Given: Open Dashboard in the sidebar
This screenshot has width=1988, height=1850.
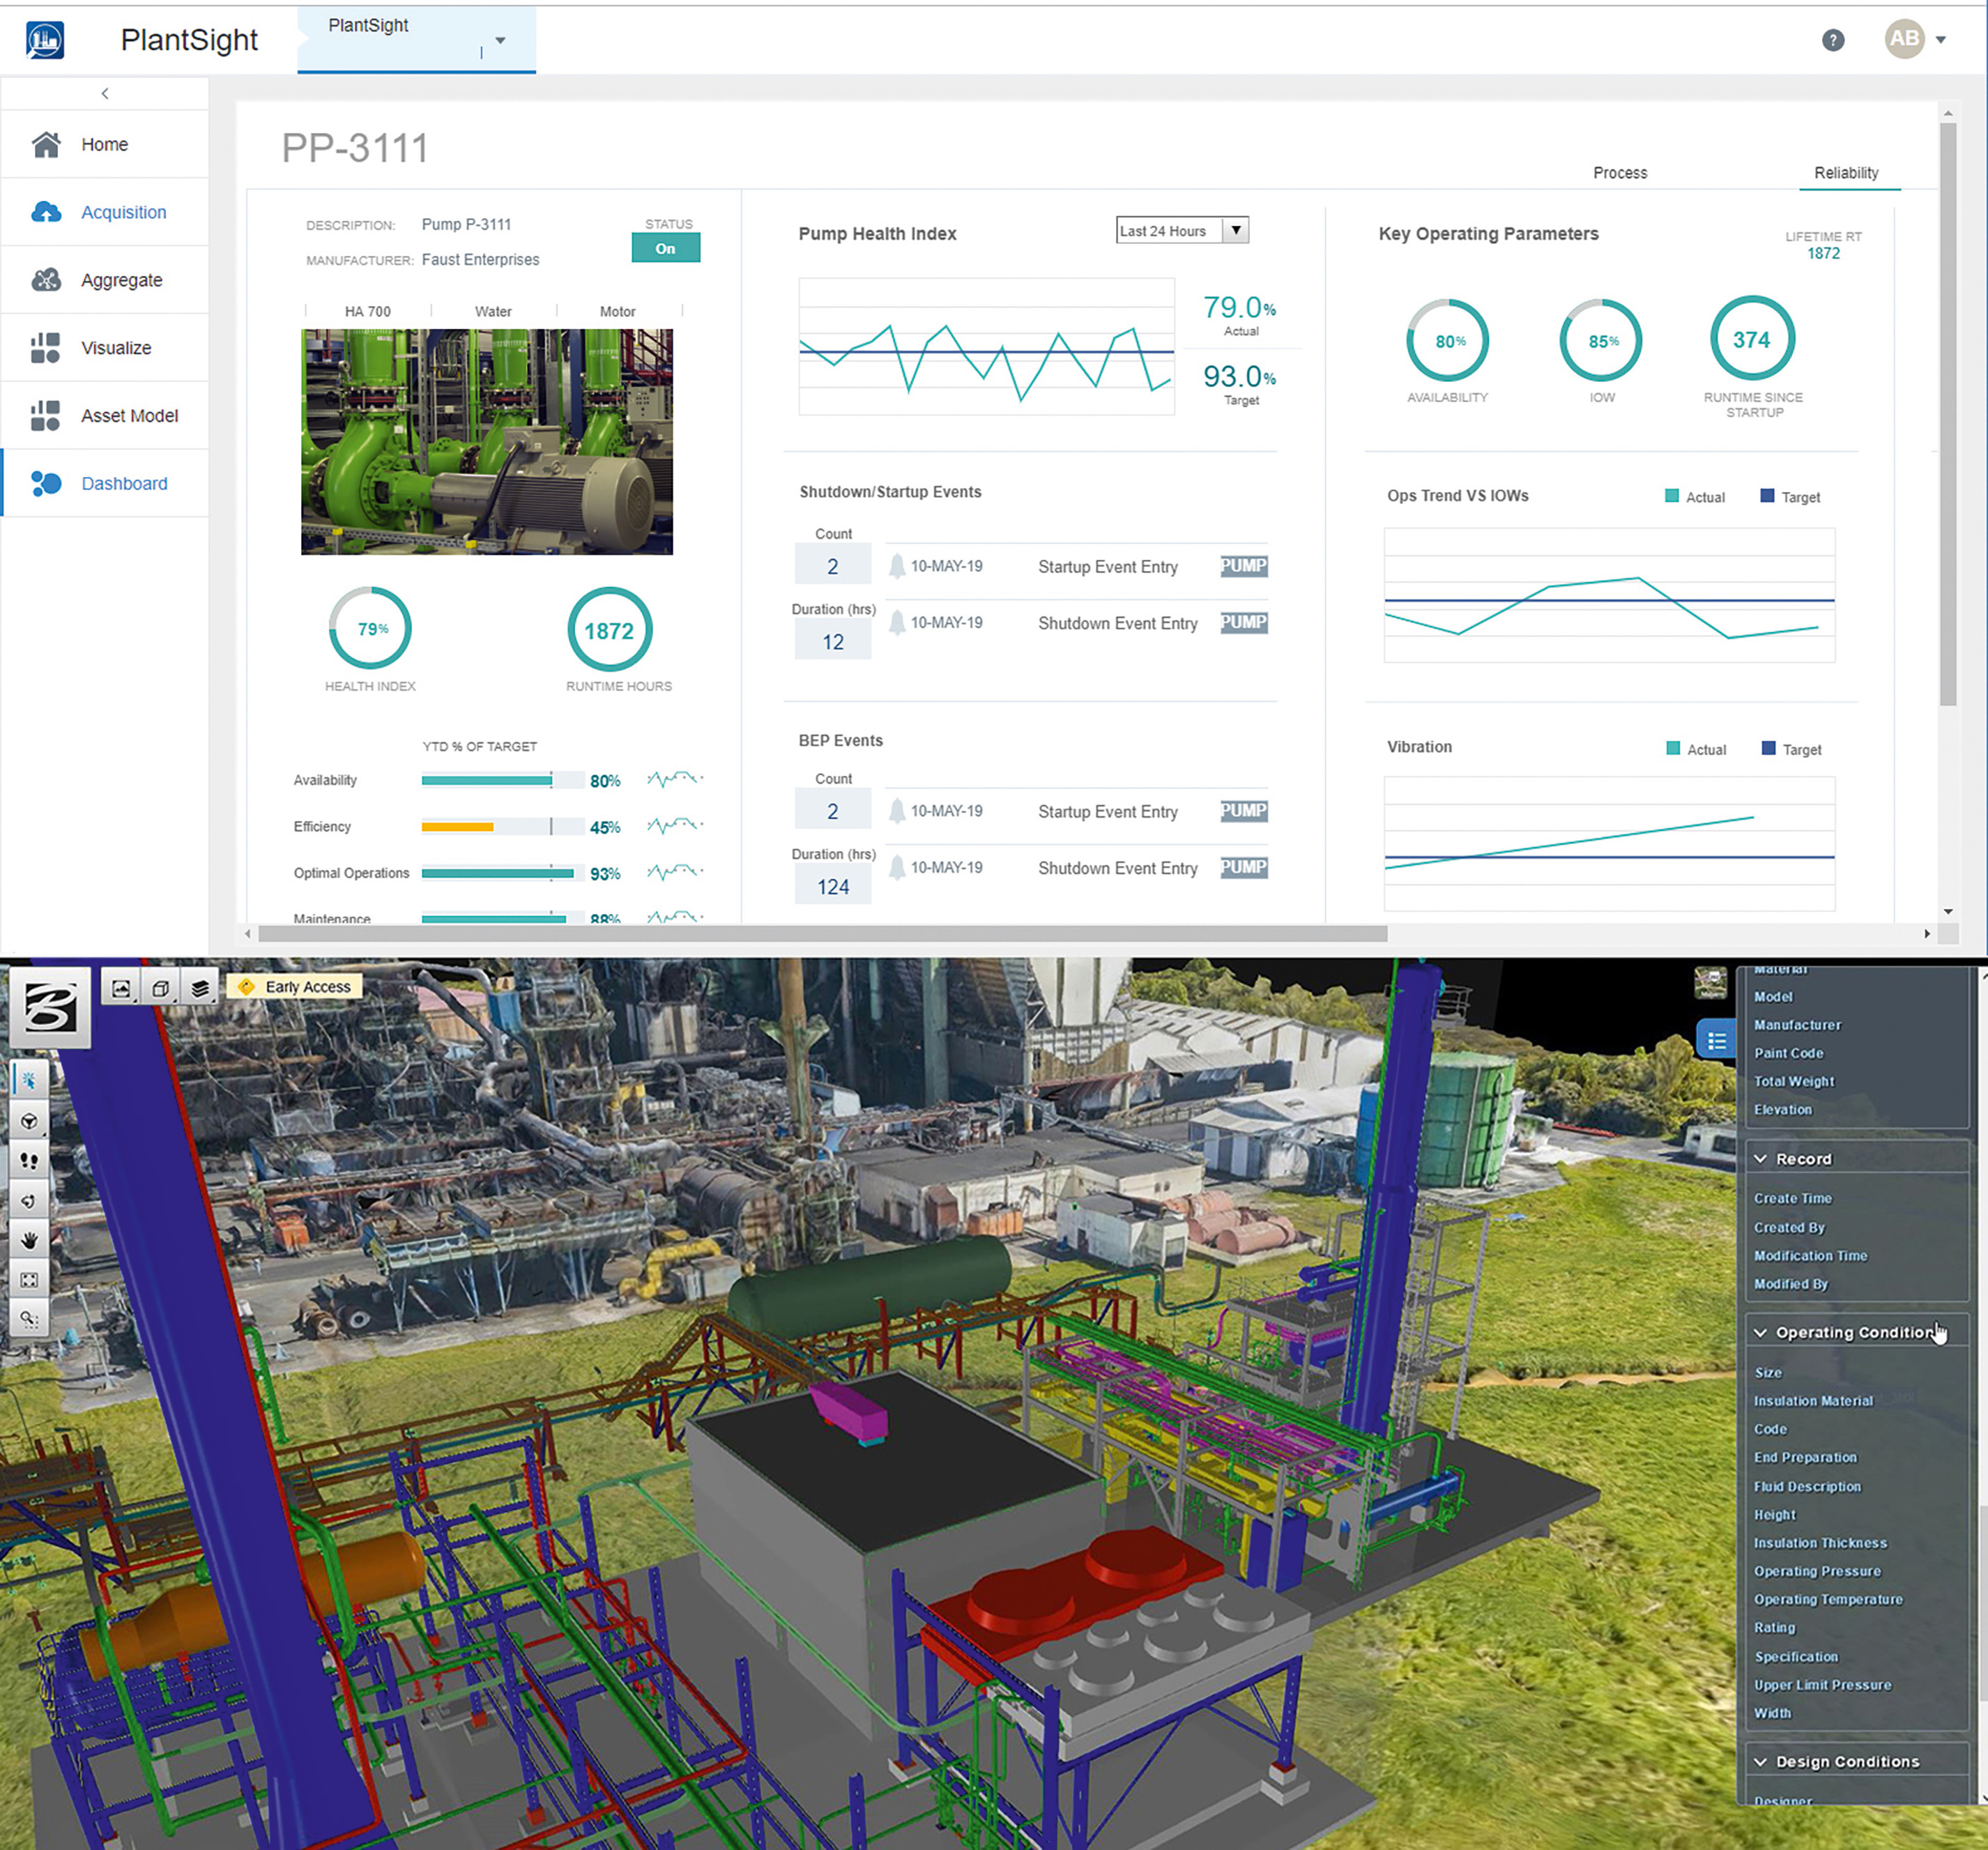Looking at the screenshot, I should point(105,483).
